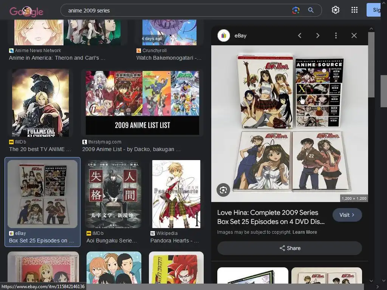Image resolution: width=387 pixels, height=290 pixels.
Task: Open Pandora Hearts cover thumbnail
Action: (x=176, y=194)
